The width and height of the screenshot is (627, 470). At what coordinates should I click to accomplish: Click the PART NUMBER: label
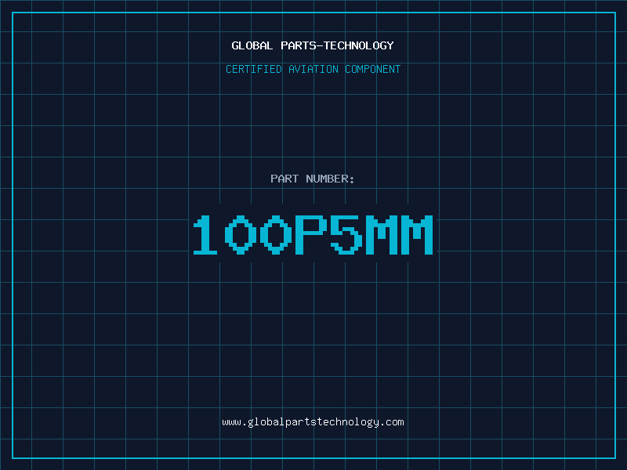click(x=313, y=179)
